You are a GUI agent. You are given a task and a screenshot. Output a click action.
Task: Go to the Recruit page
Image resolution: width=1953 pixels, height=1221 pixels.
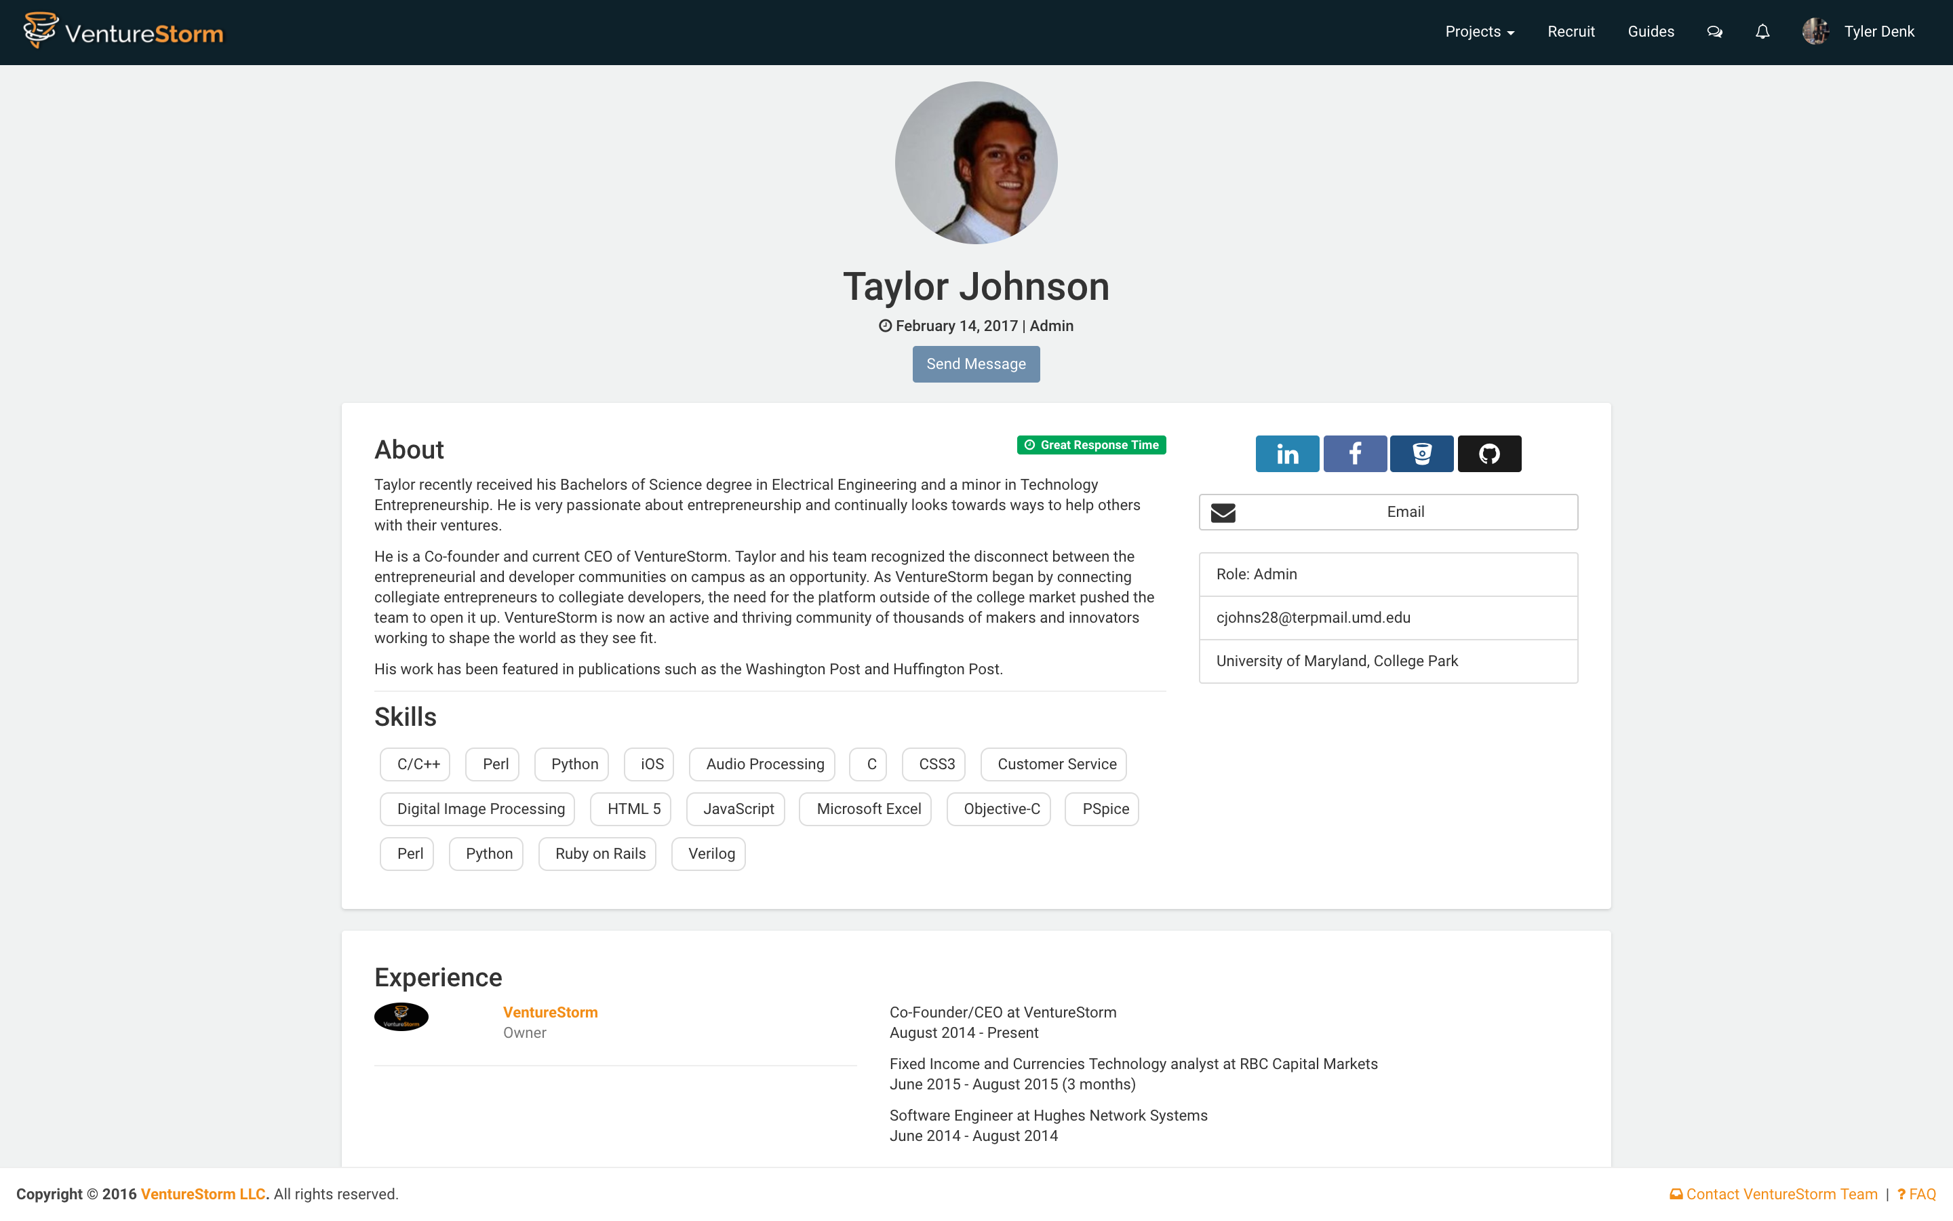click(x=1571, y=31)
